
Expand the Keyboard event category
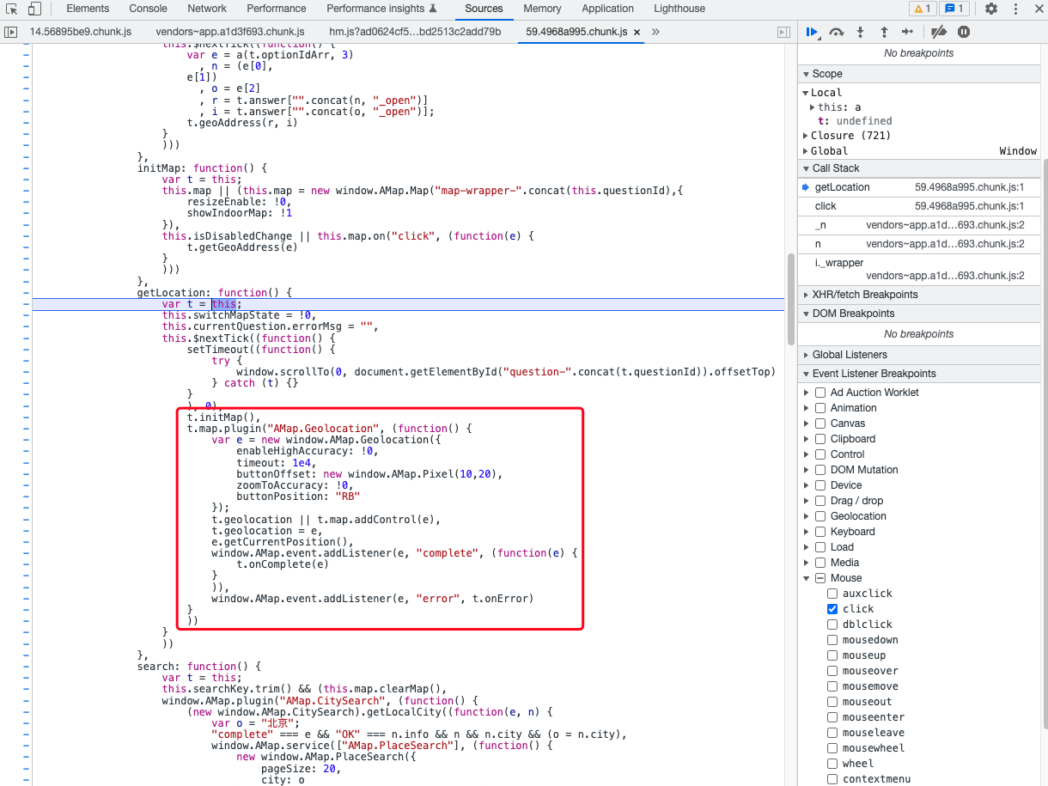[x=807, y=532]
